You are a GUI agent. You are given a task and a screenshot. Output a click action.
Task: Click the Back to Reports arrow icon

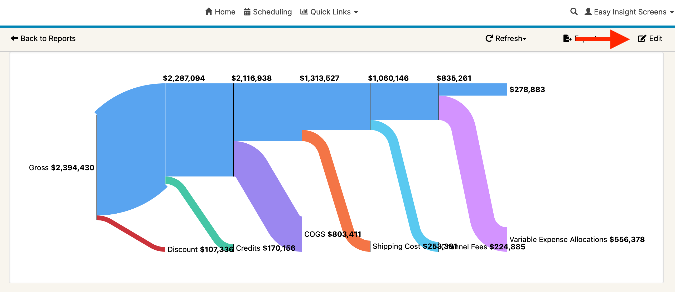click(14, 38)
